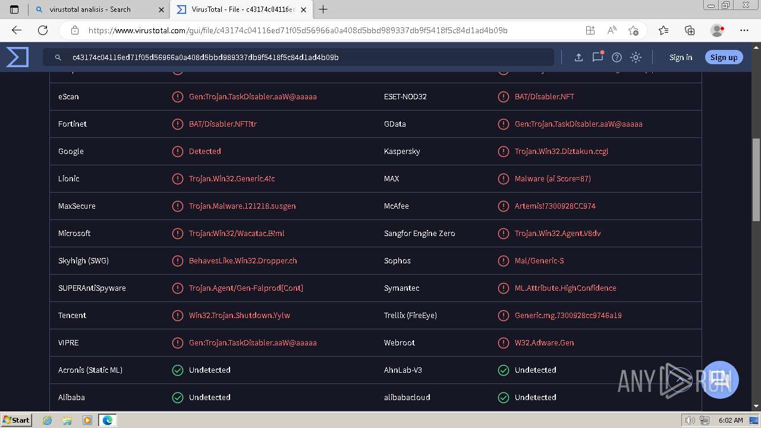Select GData's Gen:Trojan.TaskDisabler.aaW@aaaaa detection

pos(578,124)
